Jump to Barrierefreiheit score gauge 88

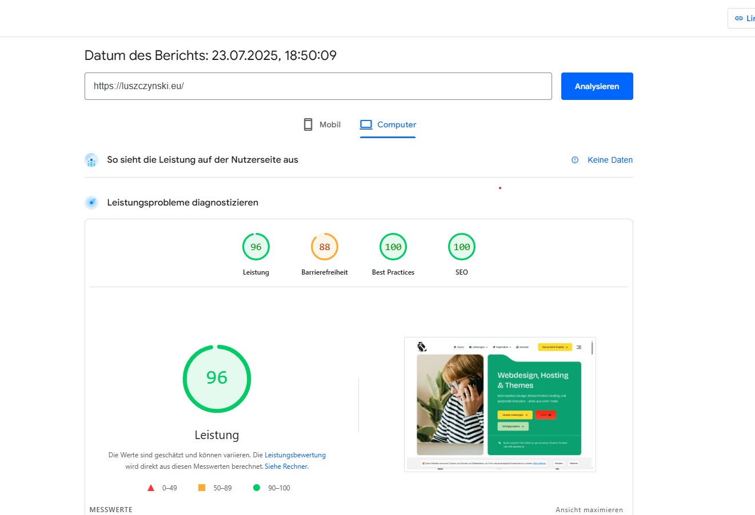click(x=325, y=247)
